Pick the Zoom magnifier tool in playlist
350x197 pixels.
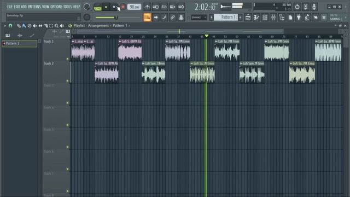56,26
